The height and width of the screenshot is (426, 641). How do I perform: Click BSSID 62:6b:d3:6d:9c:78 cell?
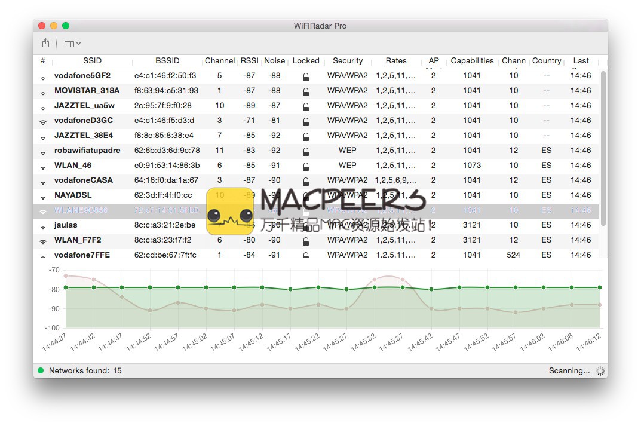tap(167, 150)
